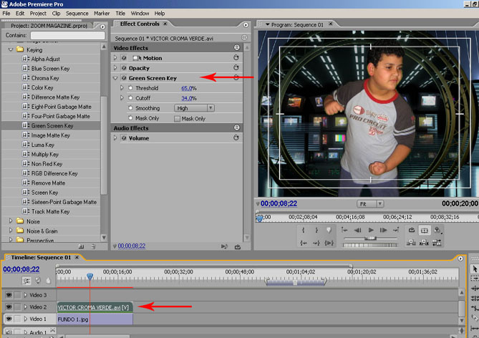Open the Fit zoom level dropdown
479x338 pixels.
[x=370, y=203]
